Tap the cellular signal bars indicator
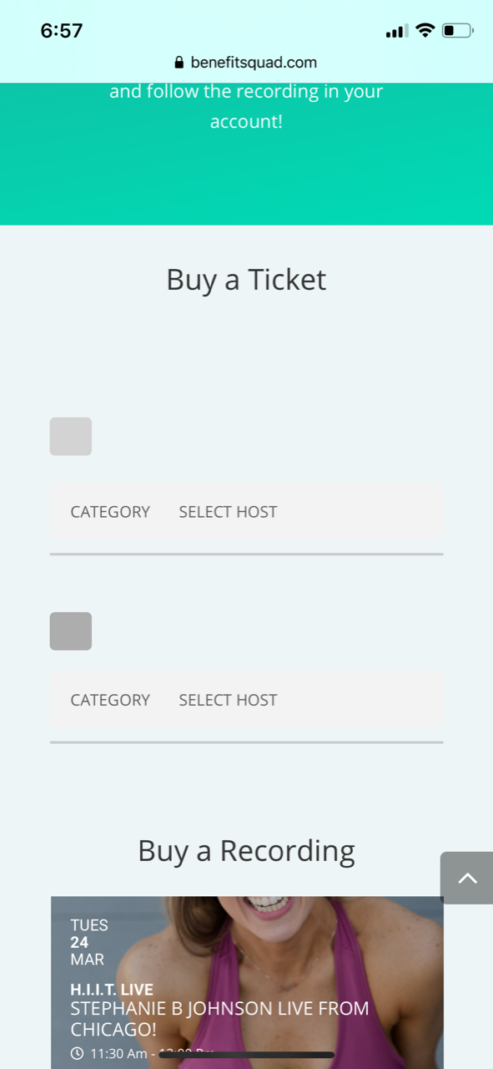This screenshot has height=1069, width=493. click(x=394, y=31)
